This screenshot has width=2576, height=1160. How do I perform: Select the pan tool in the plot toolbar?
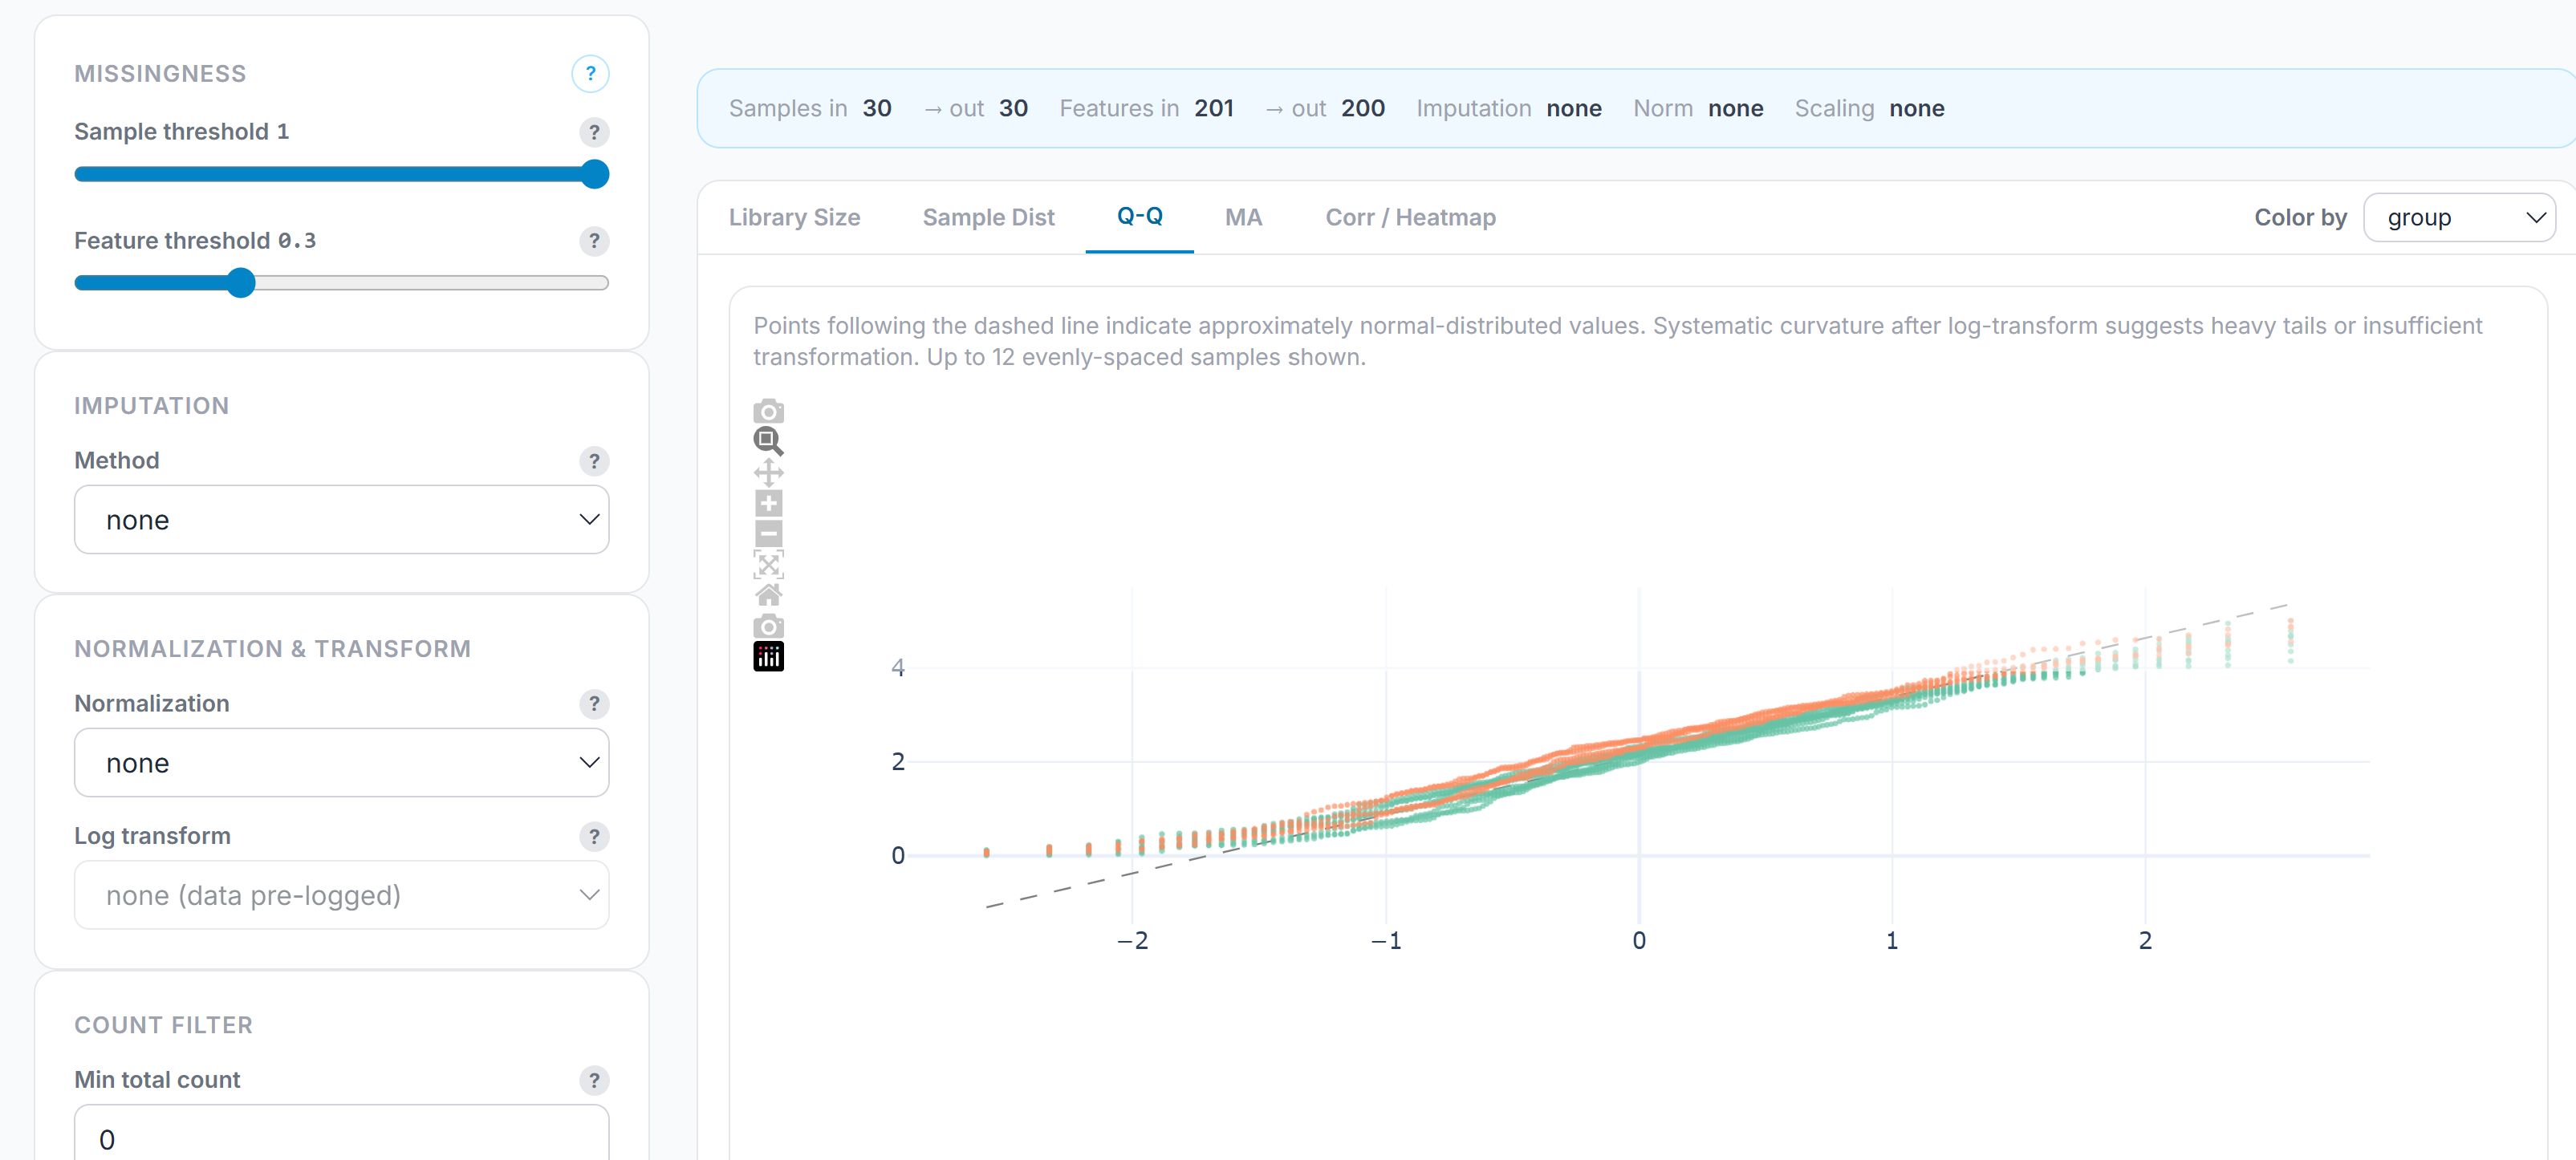(768, 471)
